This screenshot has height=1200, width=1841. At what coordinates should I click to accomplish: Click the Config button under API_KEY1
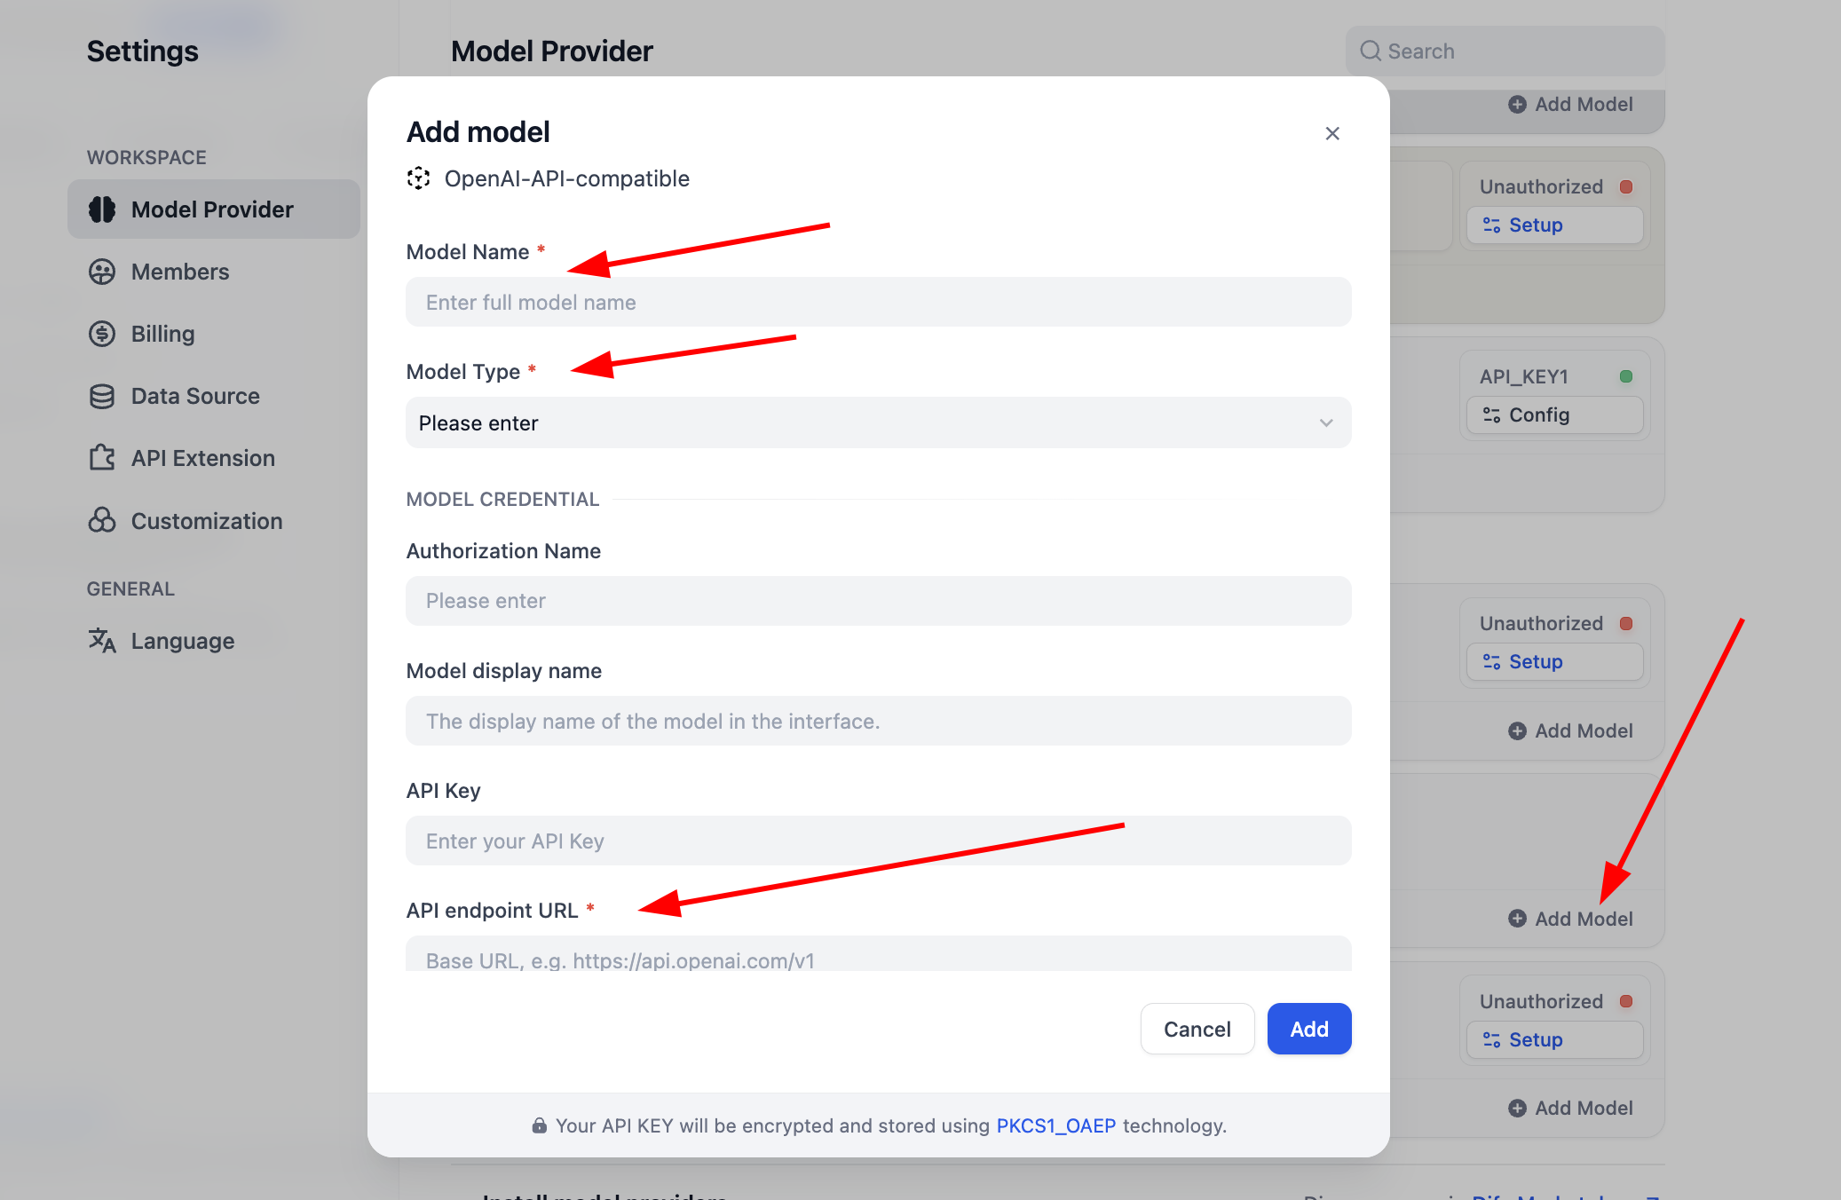(1553, 414)
